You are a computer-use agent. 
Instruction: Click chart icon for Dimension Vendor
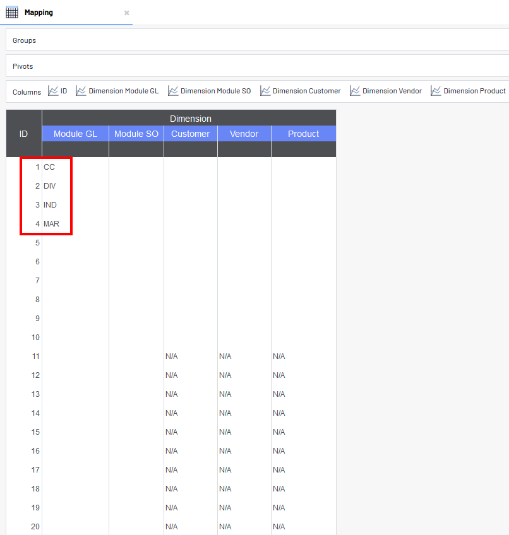(x=355, y=91)
